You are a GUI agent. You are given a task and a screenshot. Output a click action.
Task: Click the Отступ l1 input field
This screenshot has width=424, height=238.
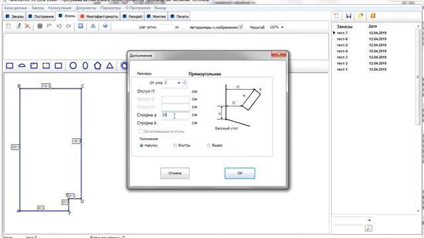click(x=175, y=91)
